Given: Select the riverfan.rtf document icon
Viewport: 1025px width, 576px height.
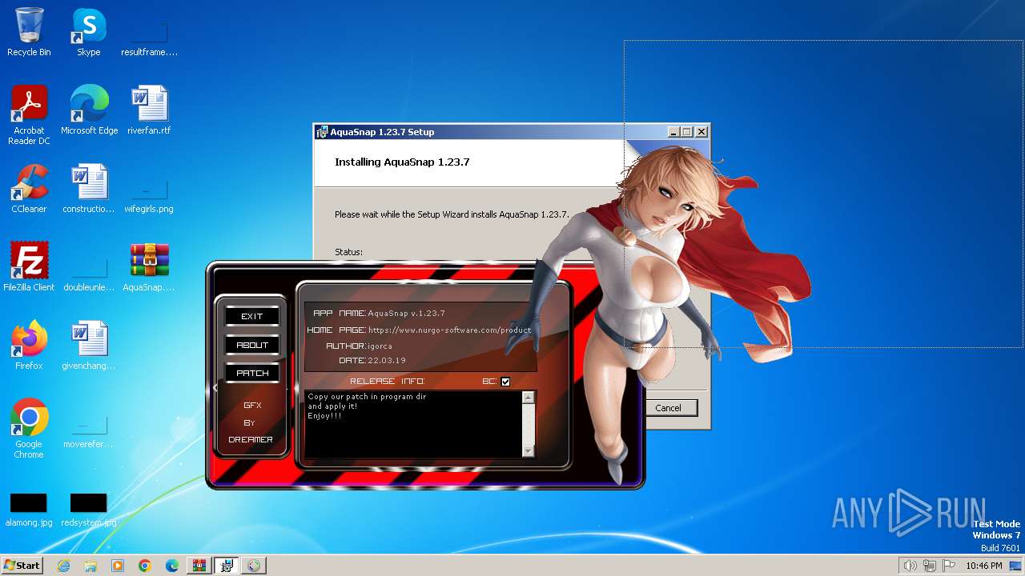Looking at the screenshot, I should pos(149,110).
